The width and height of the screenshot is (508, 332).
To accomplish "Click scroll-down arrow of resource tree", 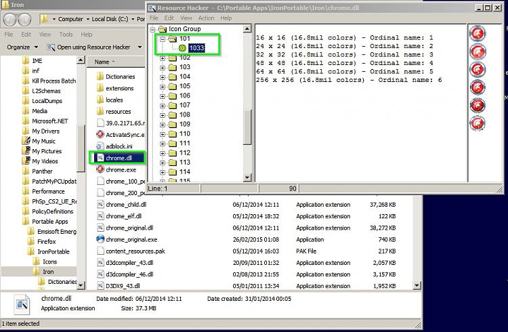I will pyautogui.click(x=247, y=178).
